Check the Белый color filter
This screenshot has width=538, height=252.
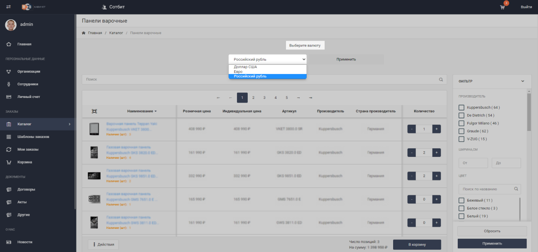click(462, 216)
